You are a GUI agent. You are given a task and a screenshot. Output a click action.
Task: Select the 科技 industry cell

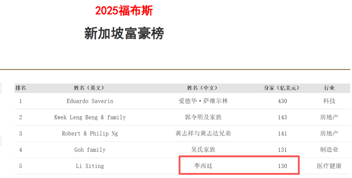329,101
